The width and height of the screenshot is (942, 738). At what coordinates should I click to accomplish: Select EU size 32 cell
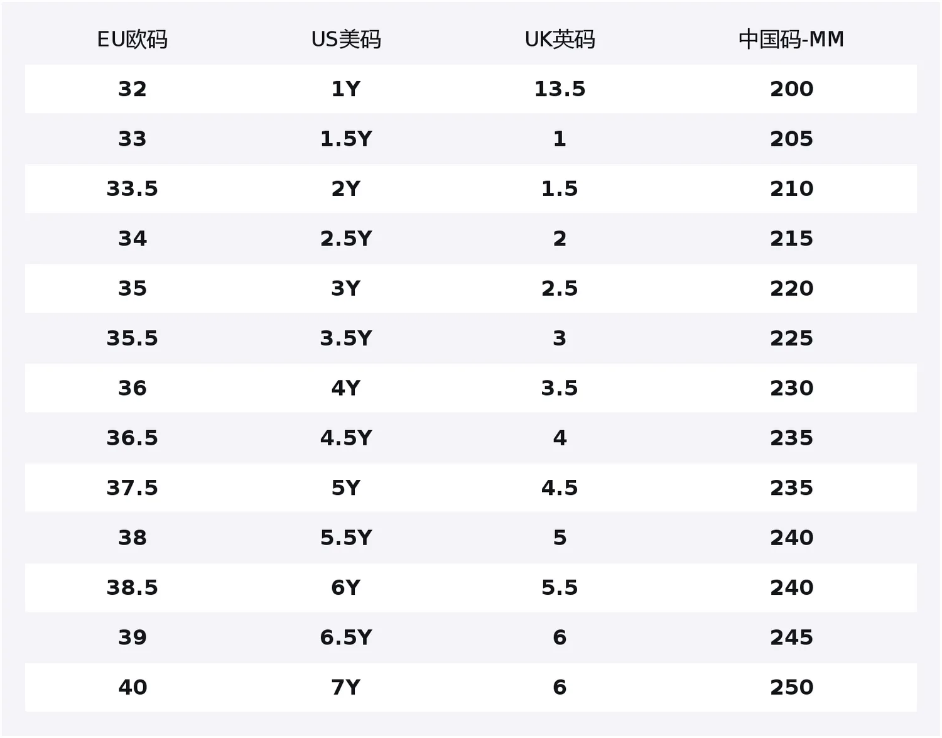(x=133, y=89)
